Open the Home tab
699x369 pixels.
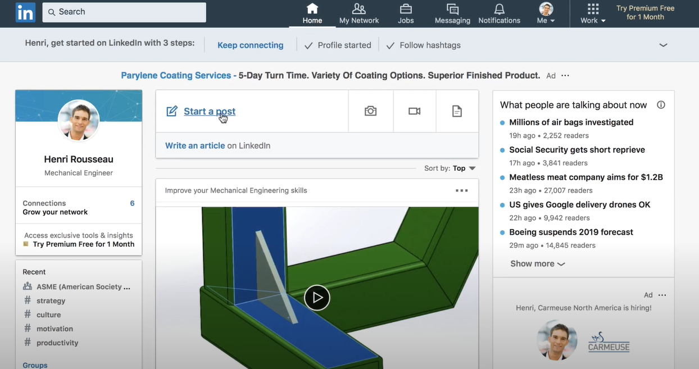(x=312, y=13)
